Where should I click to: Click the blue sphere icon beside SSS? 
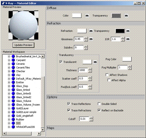13,123
